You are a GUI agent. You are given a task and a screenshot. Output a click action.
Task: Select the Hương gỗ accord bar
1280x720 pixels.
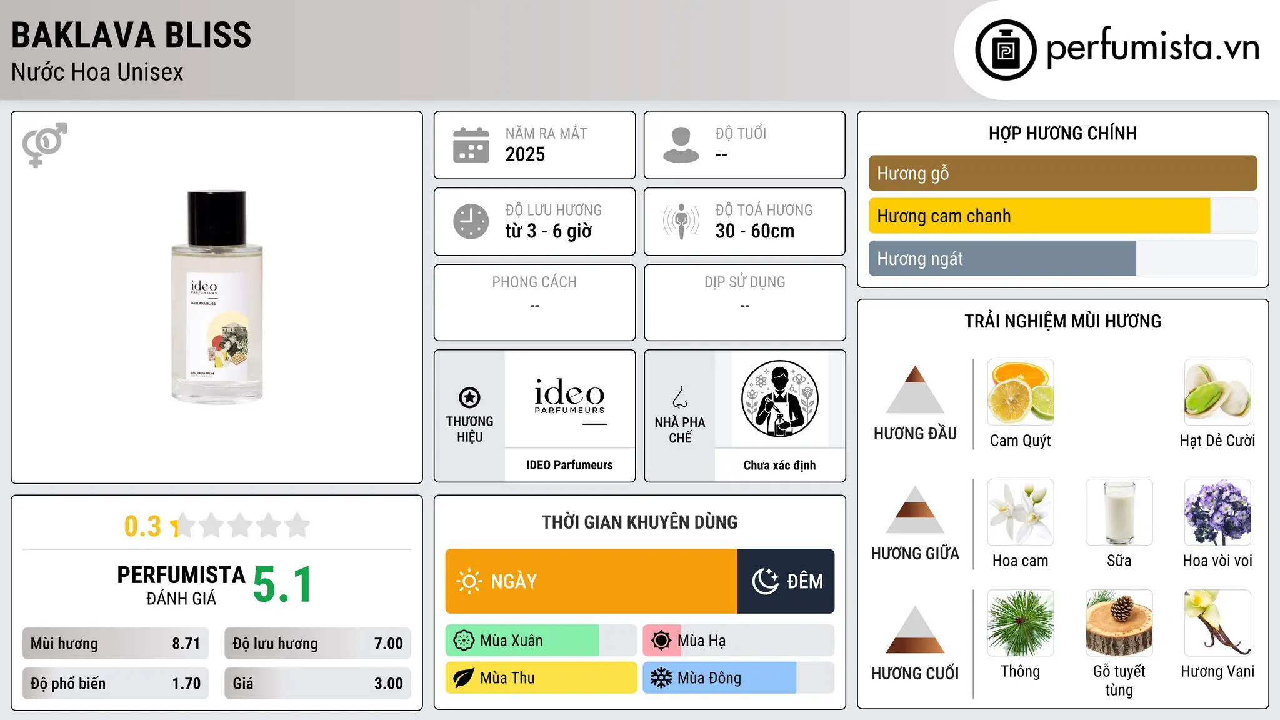pyautogui.click(x=1062, y=173)
